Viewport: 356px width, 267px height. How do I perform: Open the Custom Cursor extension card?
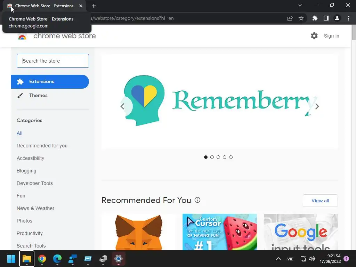220,232
